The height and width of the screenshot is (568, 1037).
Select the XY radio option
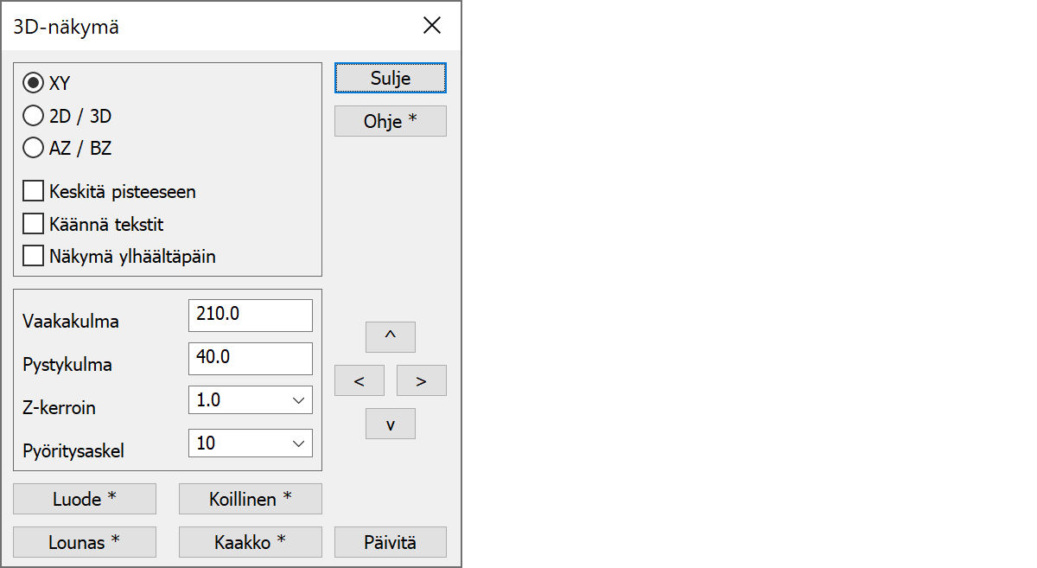tap(34, 83)
